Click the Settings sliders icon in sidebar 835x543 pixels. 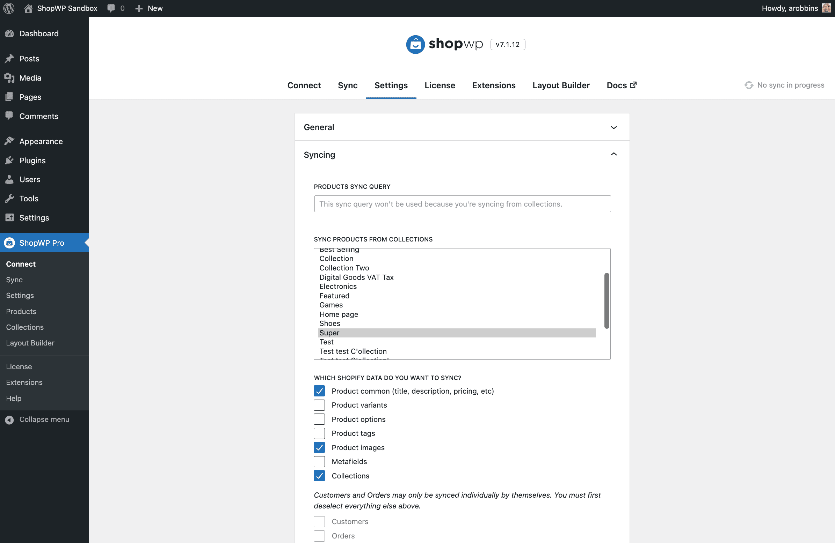(x=9, y=218)
